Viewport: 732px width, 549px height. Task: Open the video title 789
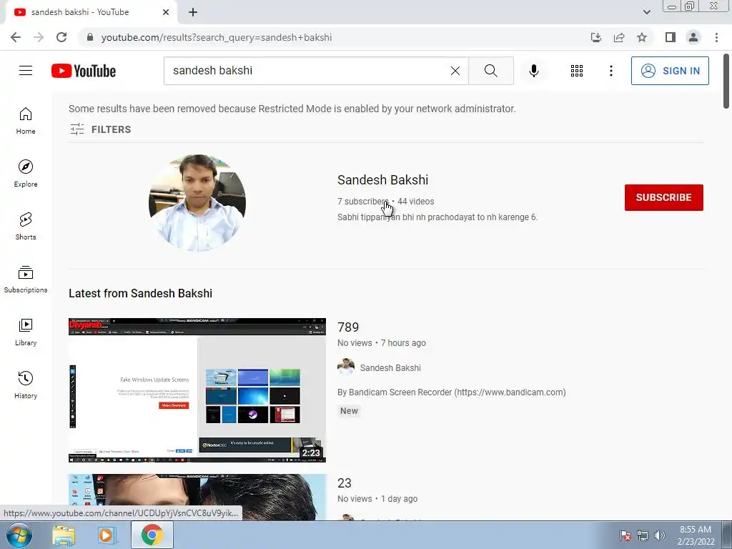(348, 327)
